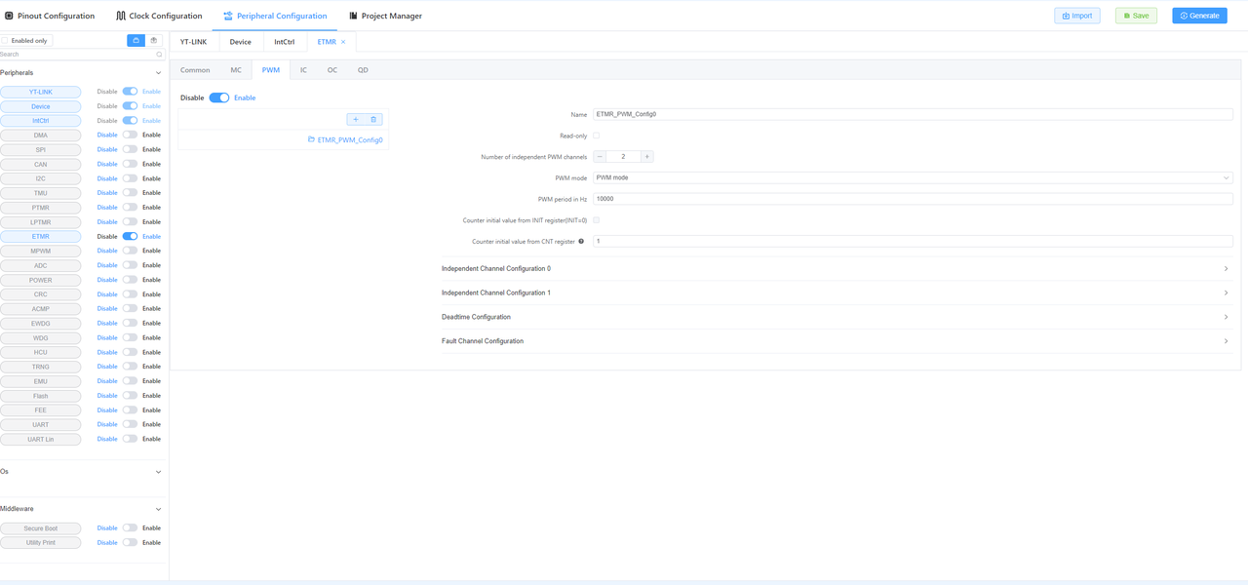1248x585 pixels.
Task: Tick the Read-only checkbox
Action: (x=597, y=136)
